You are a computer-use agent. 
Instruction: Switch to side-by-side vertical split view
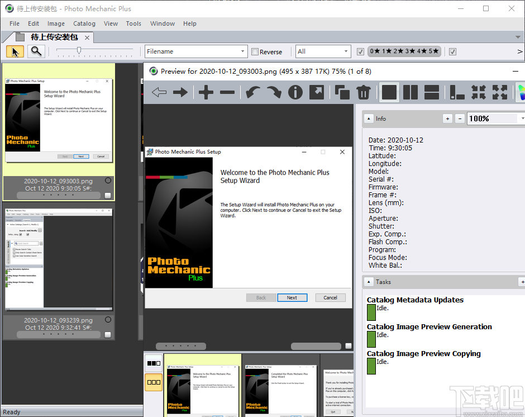coord(411,92)
